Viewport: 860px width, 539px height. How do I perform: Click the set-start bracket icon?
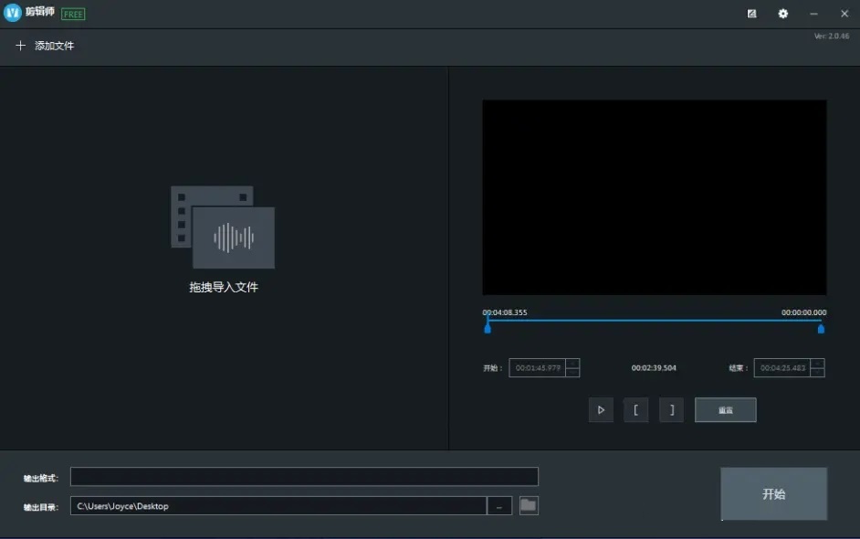click(636, 409)
